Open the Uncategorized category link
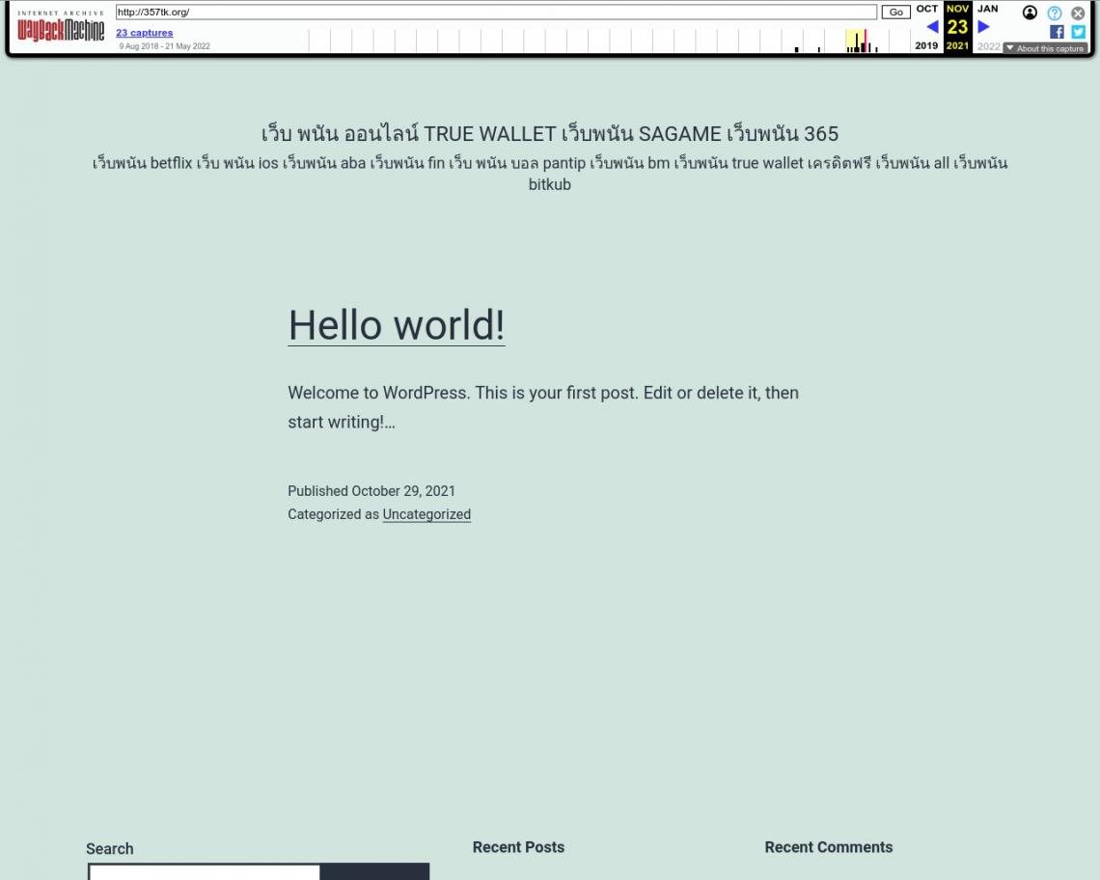 click(426, 514)
